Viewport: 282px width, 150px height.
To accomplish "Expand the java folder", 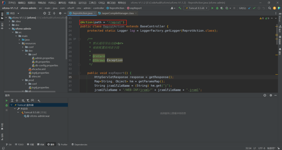I will [x=19, y=40].
